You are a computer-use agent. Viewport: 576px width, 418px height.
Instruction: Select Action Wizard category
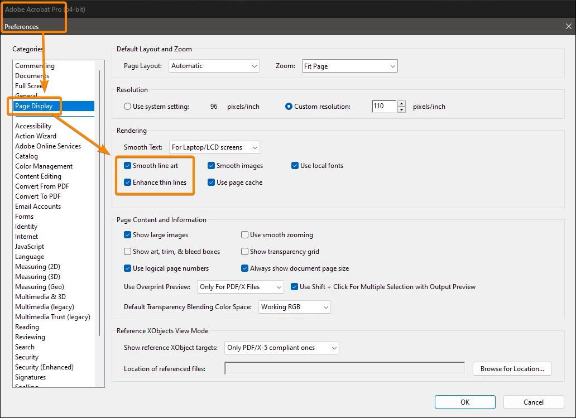[36, 136]
